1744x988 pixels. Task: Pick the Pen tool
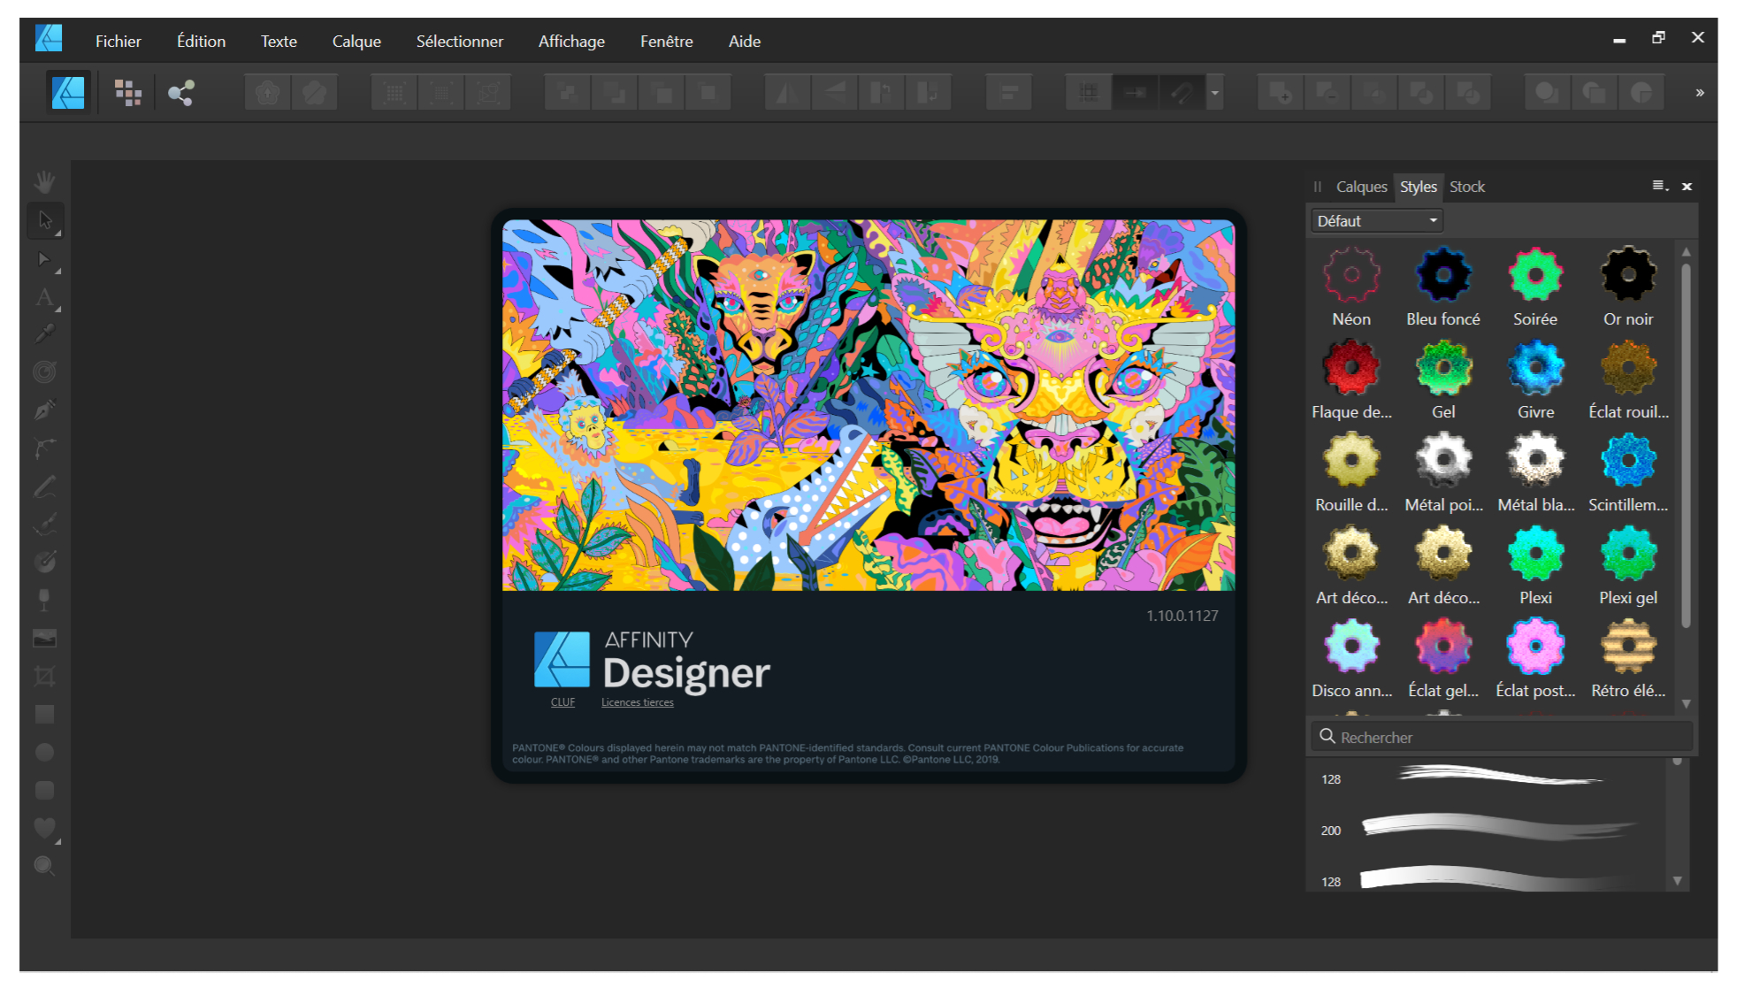coord(44,410)
